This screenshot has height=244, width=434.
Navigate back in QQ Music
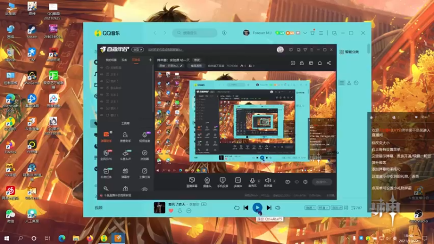click(155, 33)
